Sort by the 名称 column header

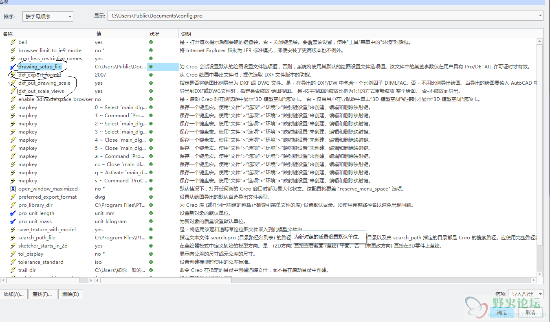47,34
